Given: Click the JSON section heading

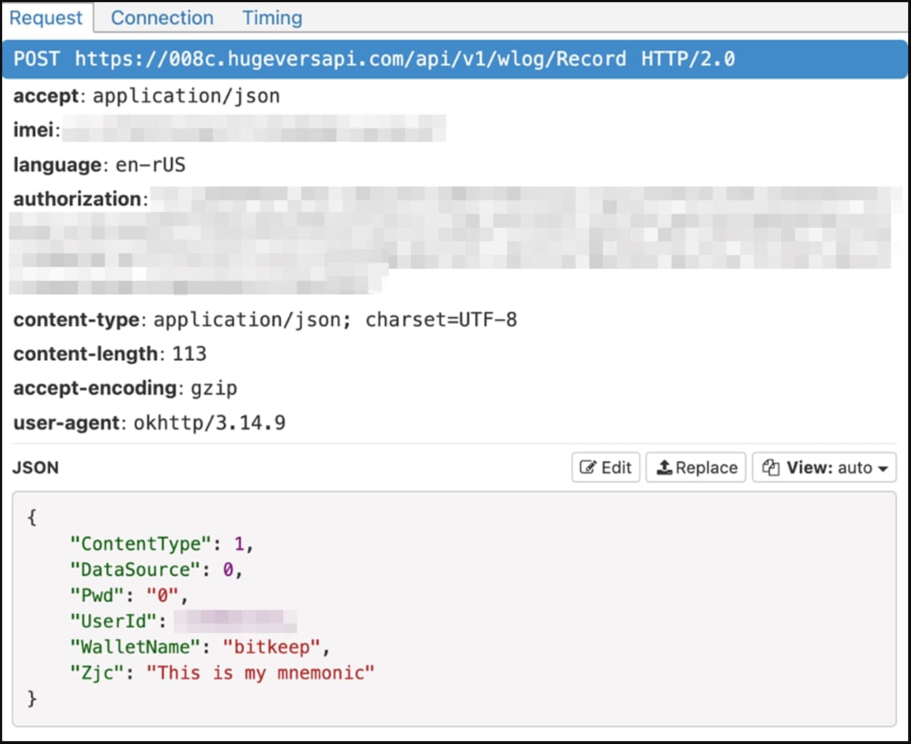Looking at the screenshot, I should (x=36, y=468).
